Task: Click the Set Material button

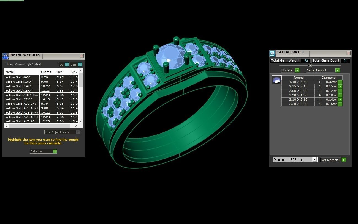Action: click(x=333, y=160)
